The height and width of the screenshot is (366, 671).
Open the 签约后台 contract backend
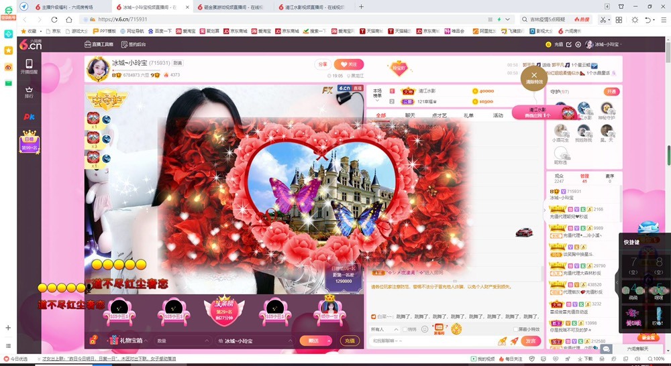click(x=134, y=44)
